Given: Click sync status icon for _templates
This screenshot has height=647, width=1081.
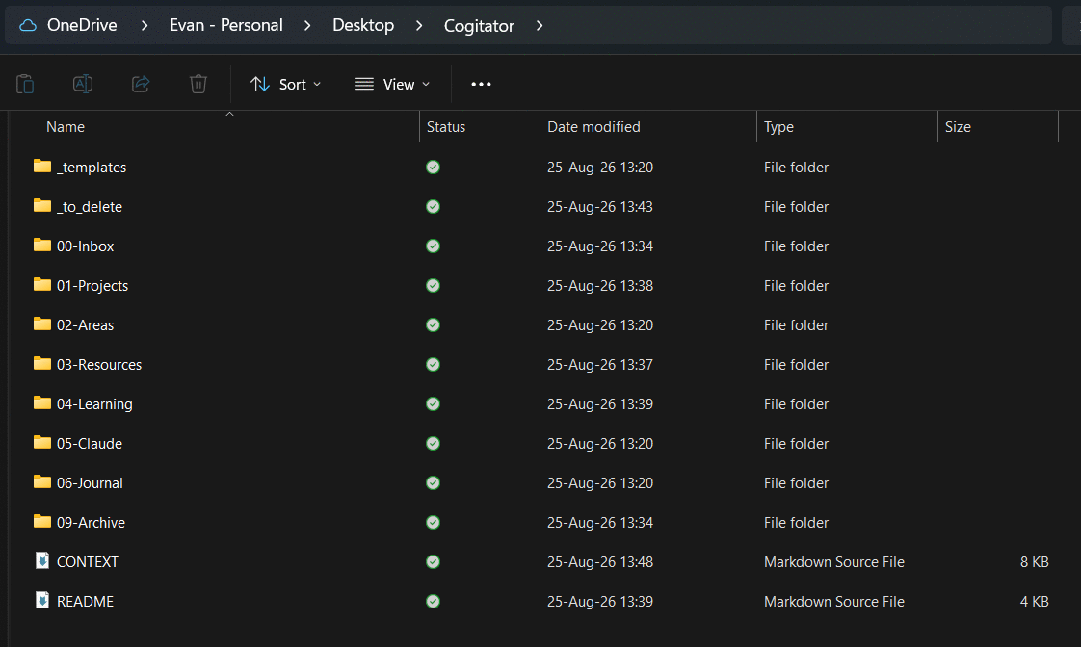Looking at the screenshot, I should tap(433, 167).
